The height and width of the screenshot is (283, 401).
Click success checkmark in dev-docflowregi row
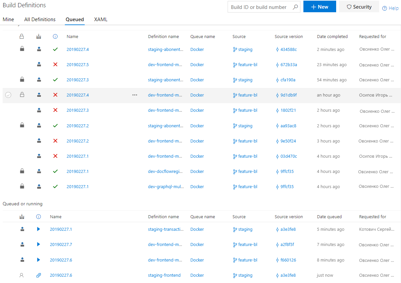(55, 171)
